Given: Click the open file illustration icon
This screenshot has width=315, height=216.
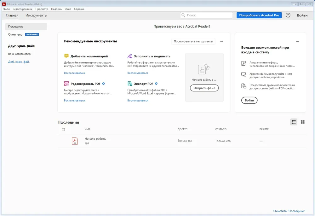Looking at the screenshot, I should 204,69.
